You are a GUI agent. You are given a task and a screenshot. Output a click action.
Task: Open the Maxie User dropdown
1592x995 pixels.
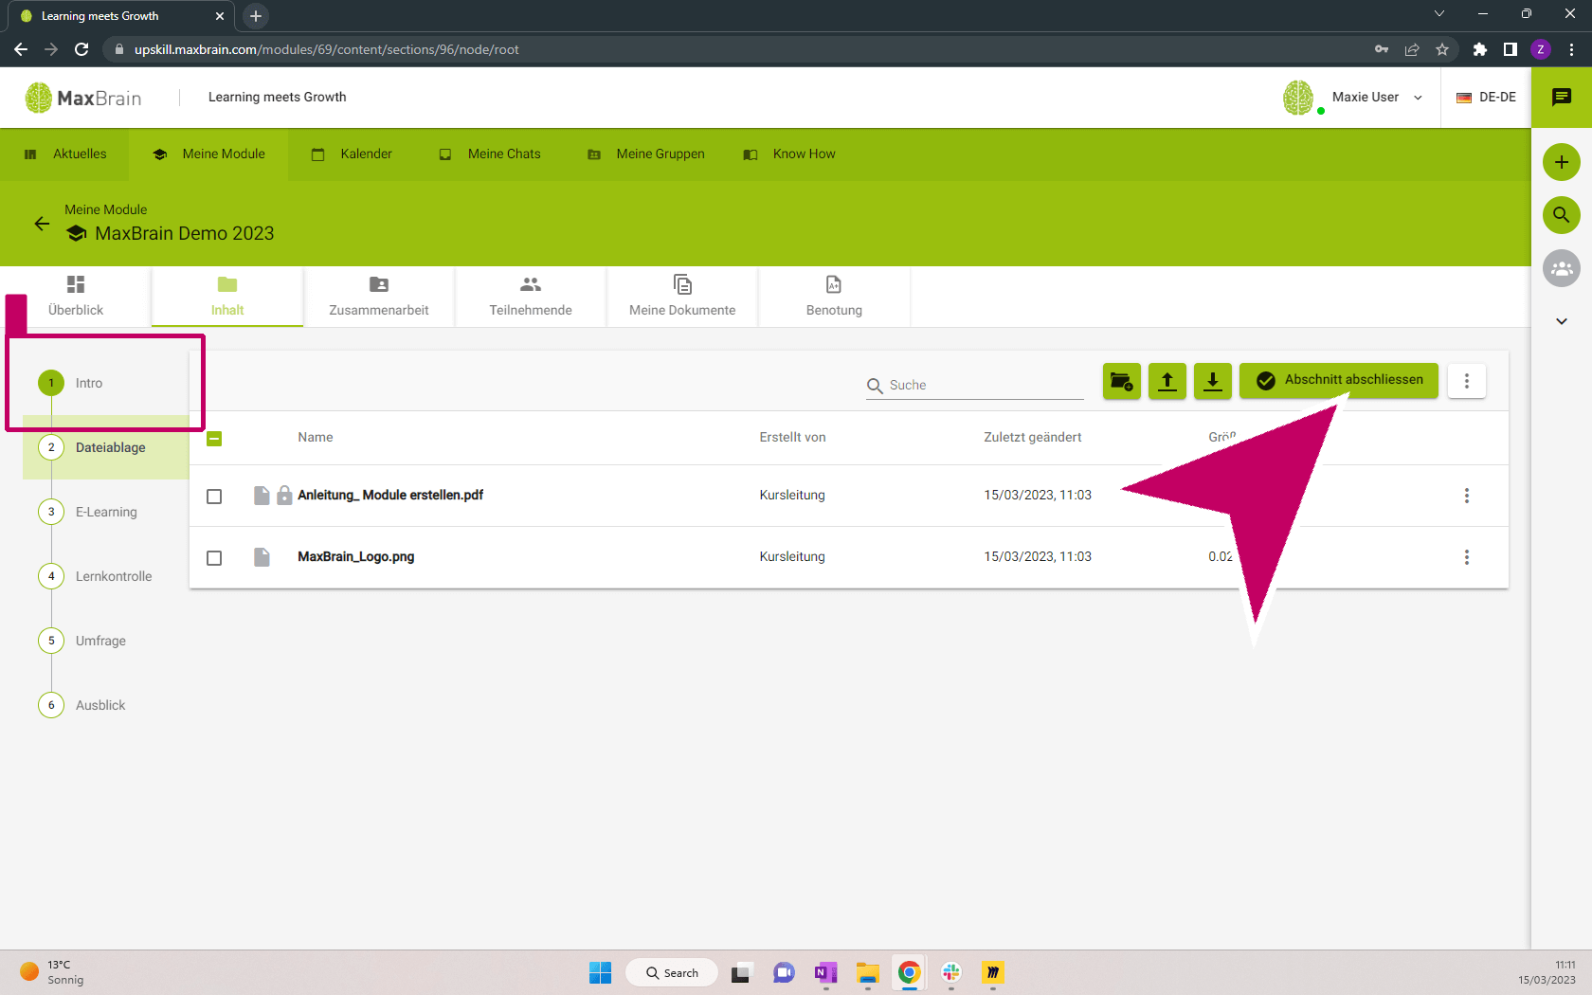pos(1353,97)
